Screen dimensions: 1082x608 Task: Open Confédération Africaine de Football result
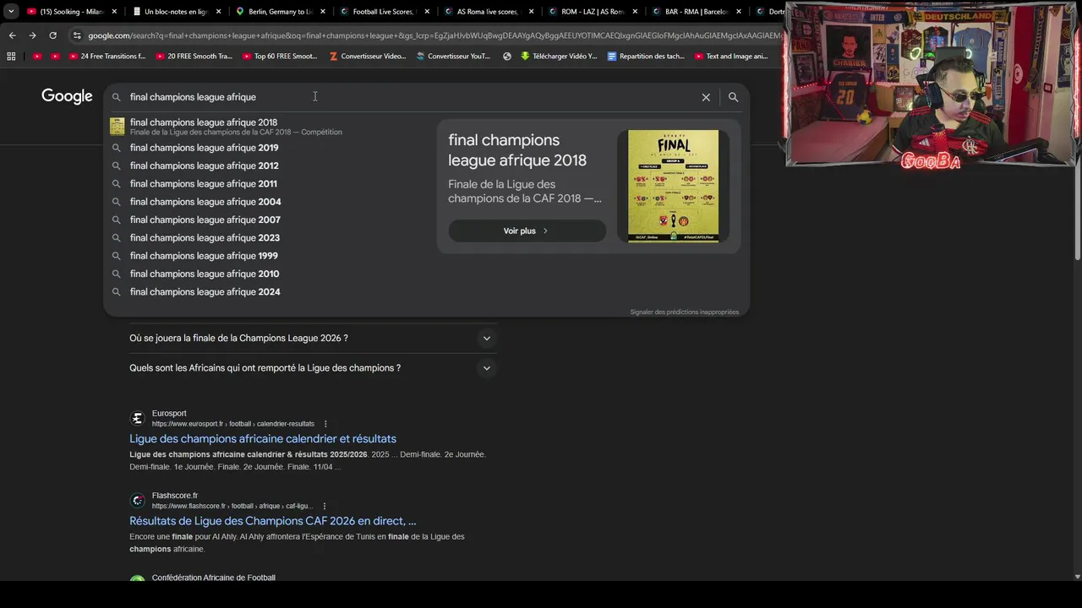tap(213, 578)
